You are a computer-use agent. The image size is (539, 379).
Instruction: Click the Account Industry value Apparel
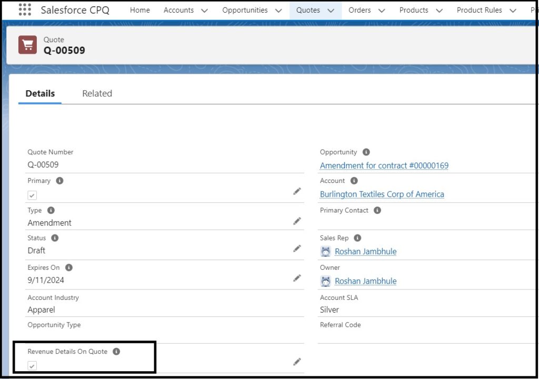pyautogui.click(x=41, y=310)
